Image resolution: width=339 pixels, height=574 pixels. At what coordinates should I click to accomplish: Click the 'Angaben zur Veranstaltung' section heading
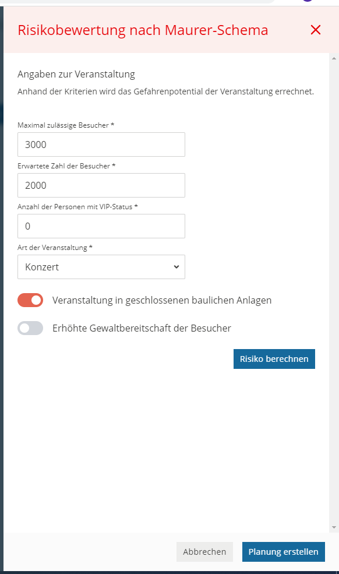coord(76,75)
